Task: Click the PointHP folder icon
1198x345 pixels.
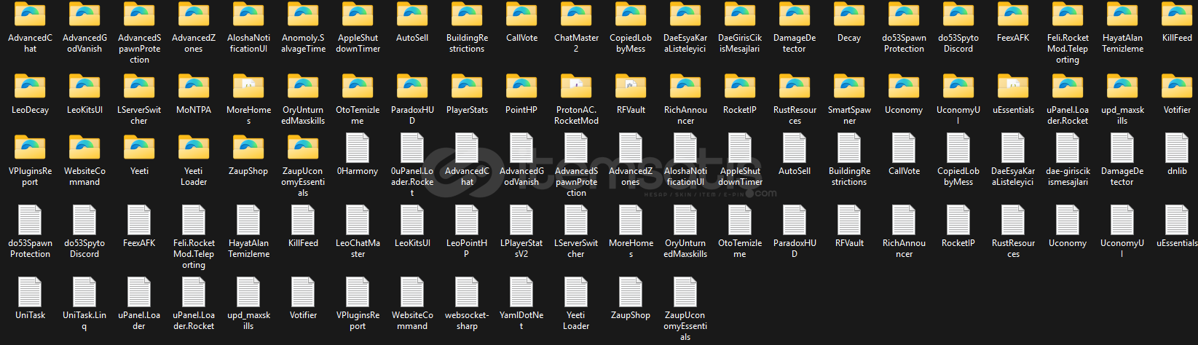Action: [x=521, y=87]
